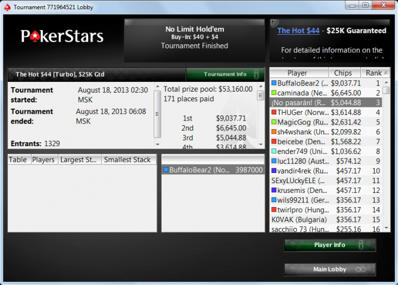Click the green flag icon next to caminada
This screenshot has width=398, height=285.
point(273,93)
